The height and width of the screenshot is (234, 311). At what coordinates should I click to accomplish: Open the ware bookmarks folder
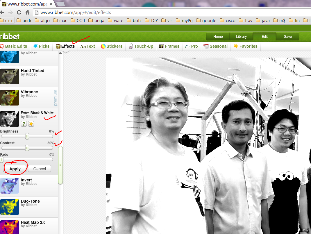pyautogui.click(x=115, y=21)
